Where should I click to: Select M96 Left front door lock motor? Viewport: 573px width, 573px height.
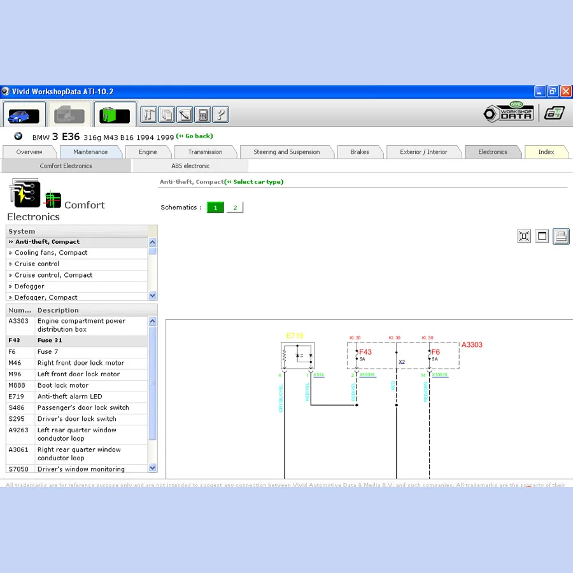click(77, 374)
